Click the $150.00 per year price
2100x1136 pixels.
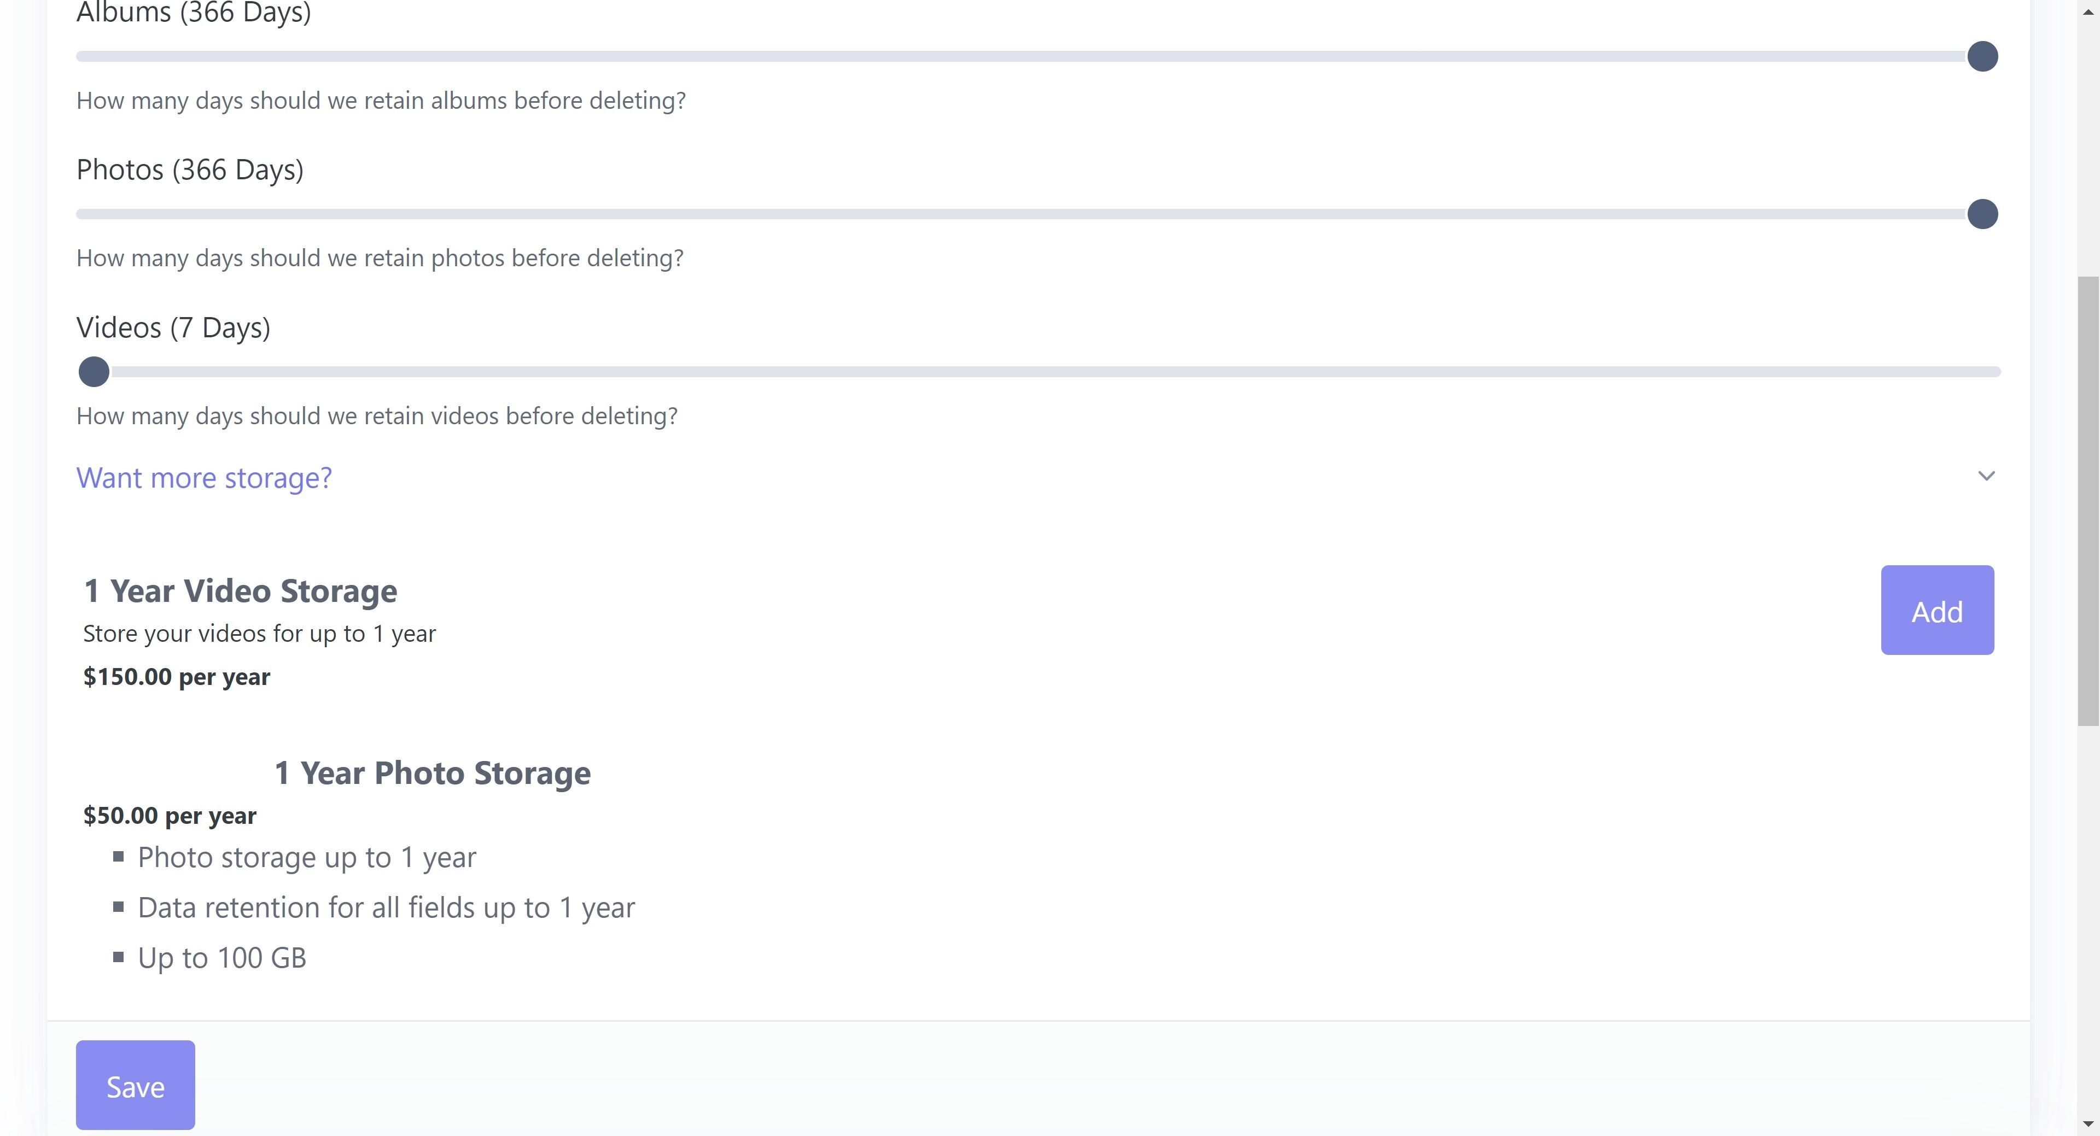pyautogui.click(x=177, y=676)
